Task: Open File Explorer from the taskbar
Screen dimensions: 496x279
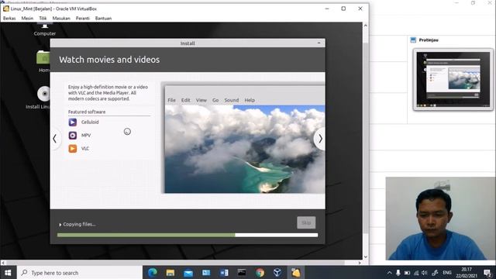Action: [170, 272]
